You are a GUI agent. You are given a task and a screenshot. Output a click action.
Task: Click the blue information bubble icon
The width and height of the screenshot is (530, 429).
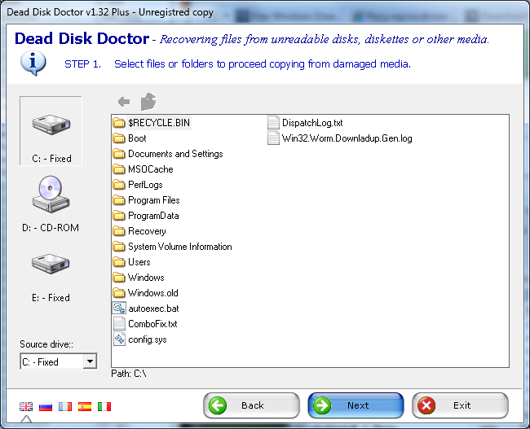click(x=33, y=63)
